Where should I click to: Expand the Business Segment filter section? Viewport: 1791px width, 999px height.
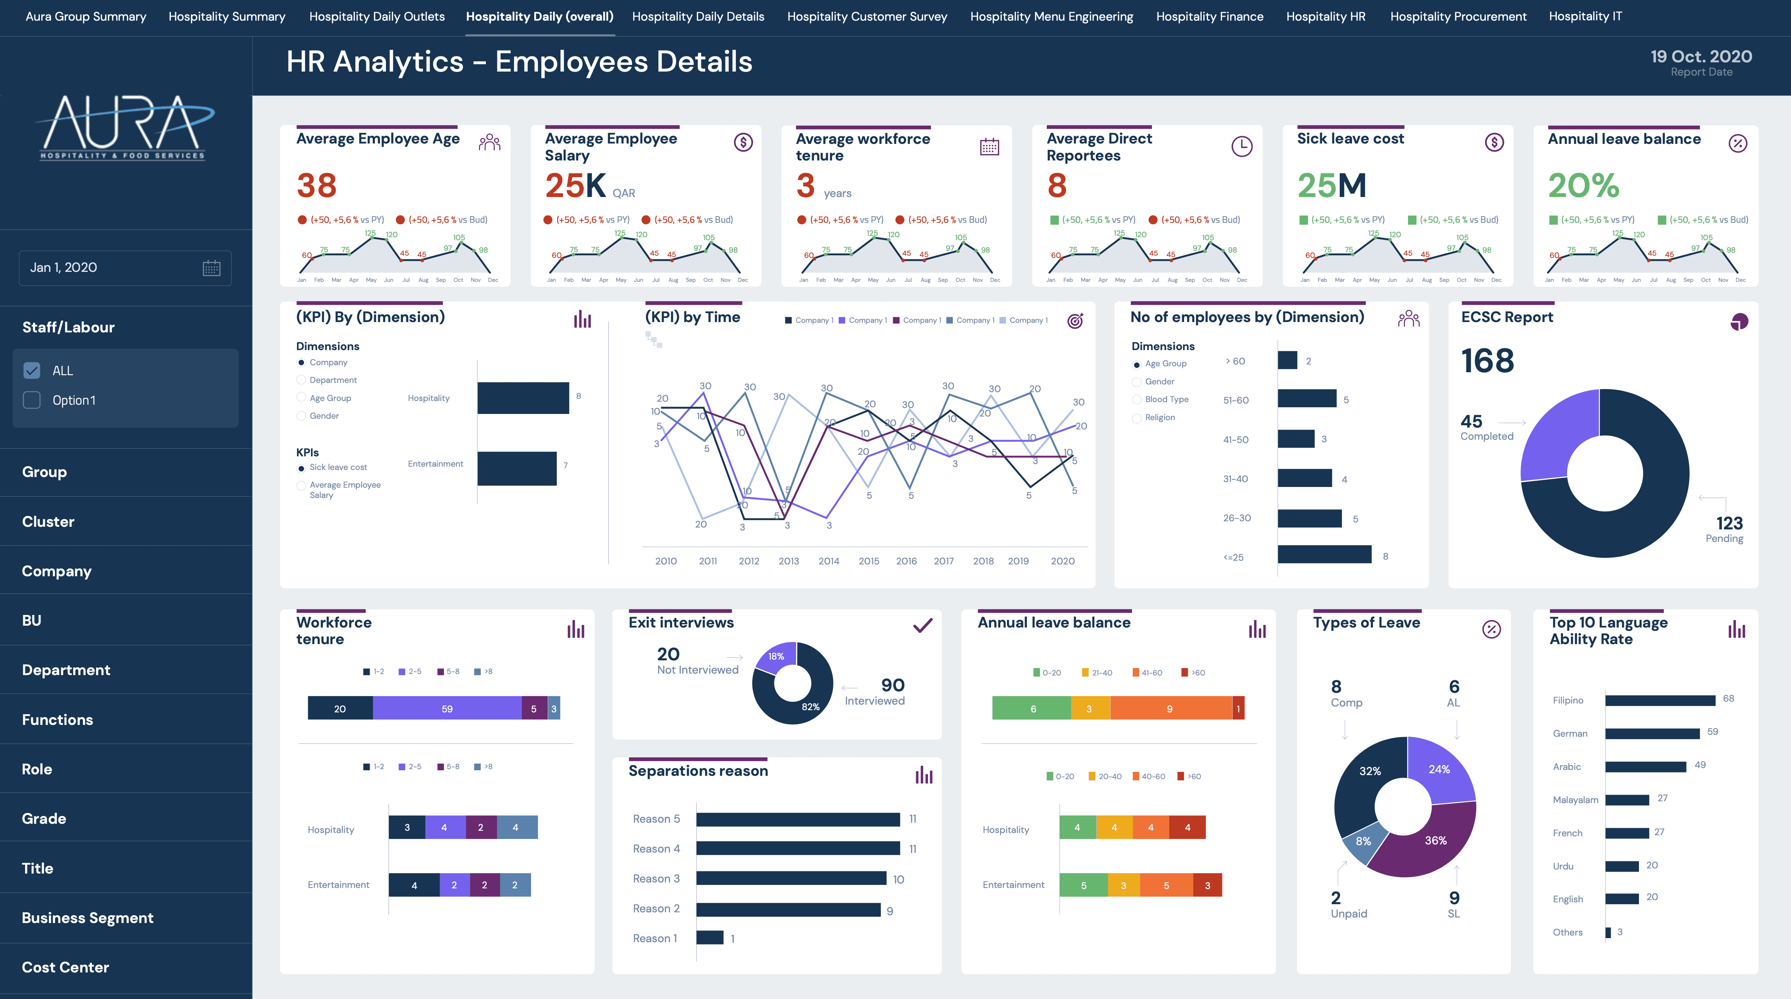point(87,918)
